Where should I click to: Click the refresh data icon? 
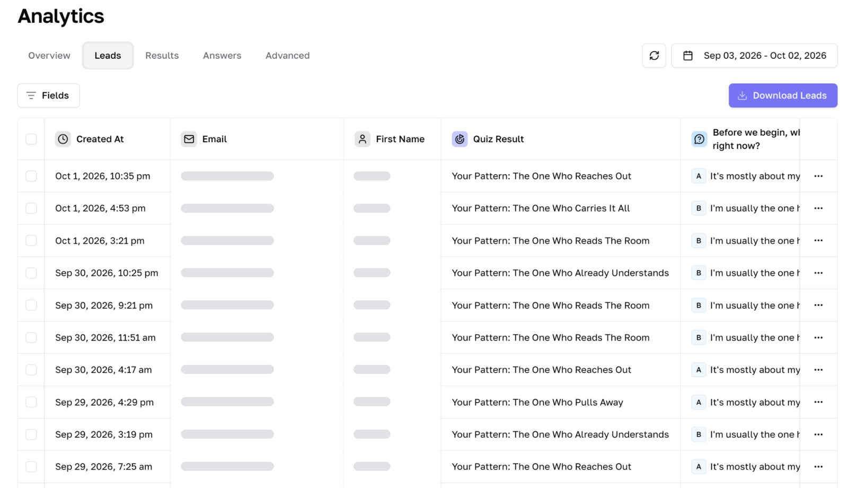point(653,56)
